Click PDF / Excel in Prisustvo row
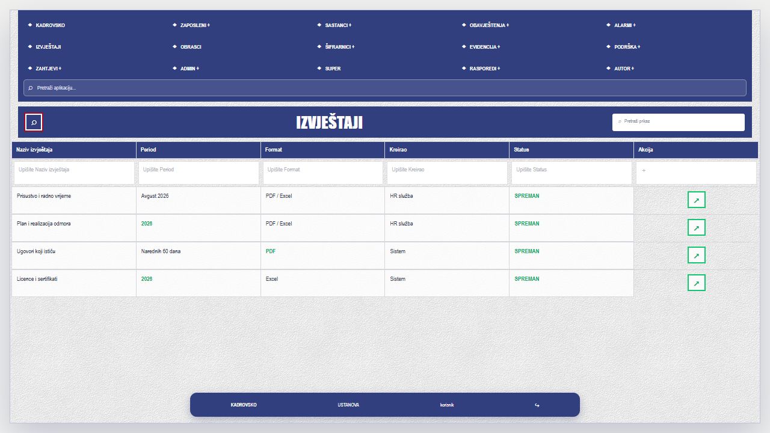770x433 pixels. pyautogui.click(x=279, y=196)
